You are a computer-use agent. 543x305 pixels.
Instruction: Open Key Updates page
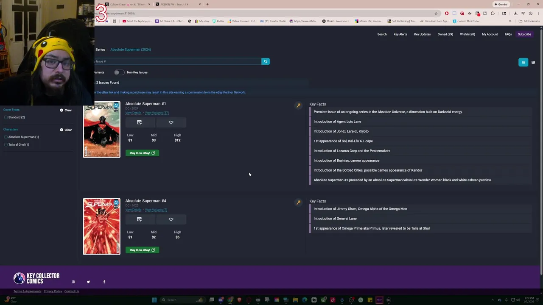(x=422, y=34)
